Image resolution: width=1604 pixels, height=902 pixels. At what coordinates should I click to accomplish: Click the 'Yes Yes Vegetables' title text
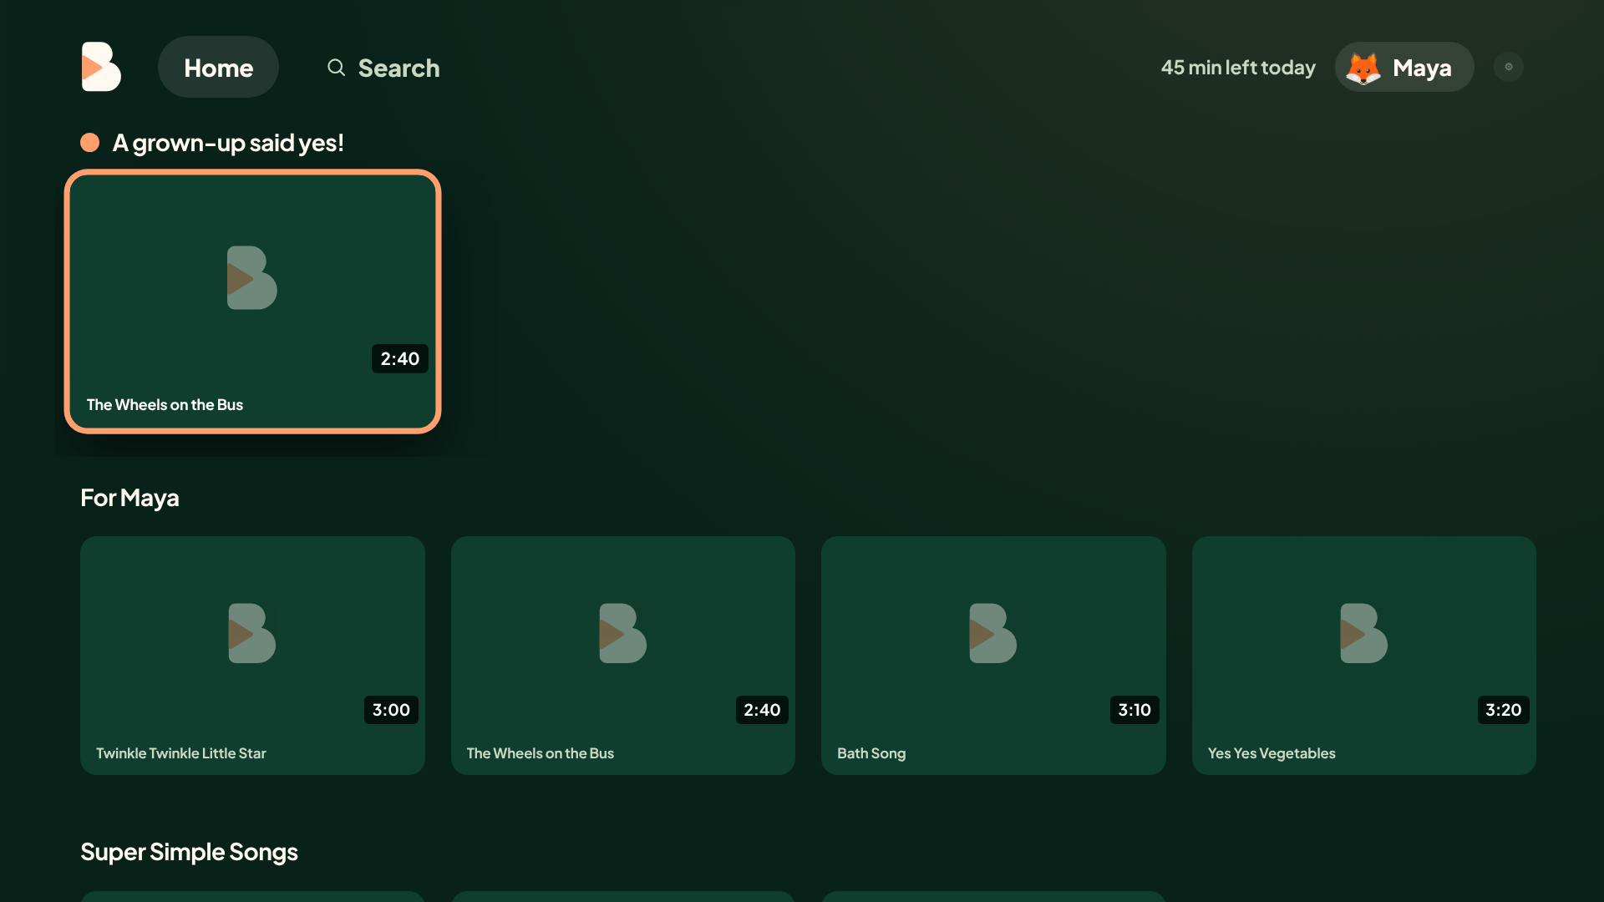[x=1272, y=753]
